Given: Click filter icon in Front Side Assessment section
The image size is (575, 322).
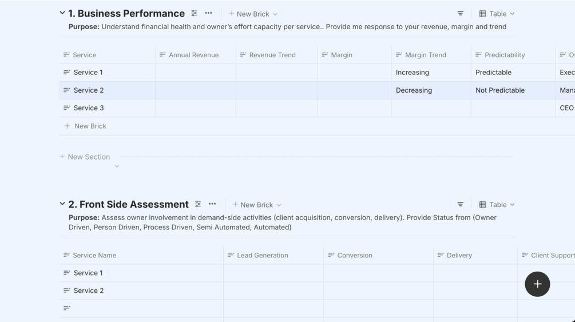Looking at the screenshot, I should coord(460,205).
